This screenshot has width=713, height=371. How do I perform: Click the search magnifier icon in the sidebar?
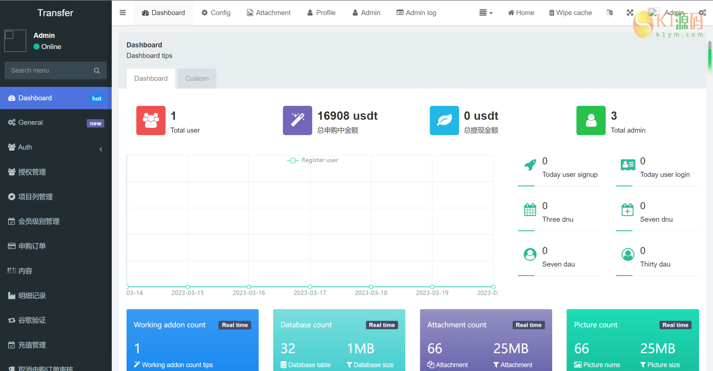[97, 71]
